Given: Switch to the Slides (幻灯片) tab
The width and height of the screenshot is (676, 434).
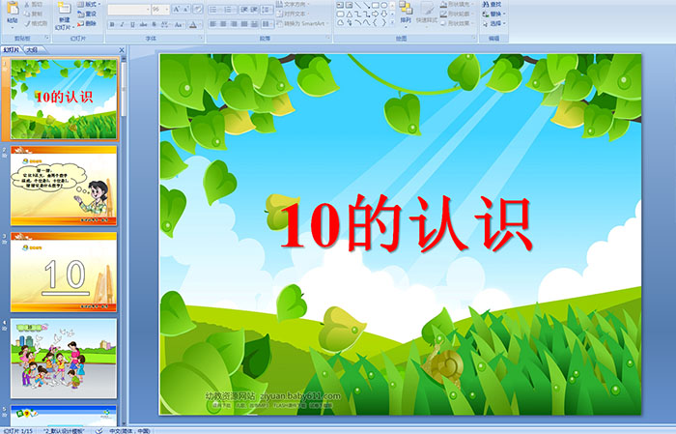Looking at the screenshot, I should click(11, 48).
